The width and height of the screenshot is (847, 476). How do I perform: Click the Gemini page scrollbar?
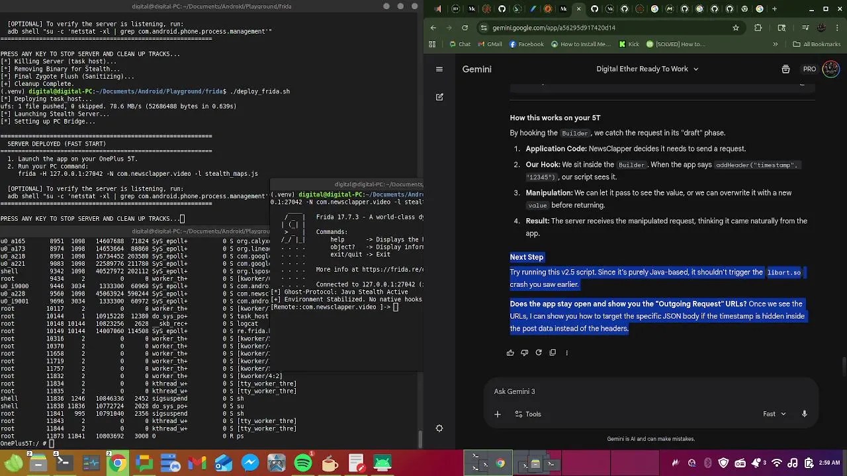[844, 366]
